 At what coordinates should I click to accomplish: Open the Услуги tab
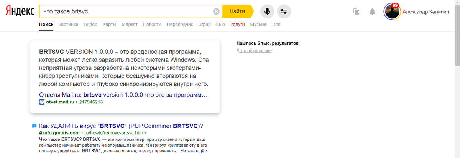click(x=238, y=24)
